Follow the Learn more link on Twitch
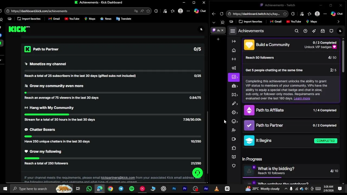347x195 pixels. (302, 98)
